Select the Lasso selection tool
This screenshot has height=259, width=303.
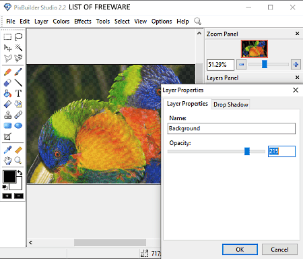coord(18,36)
